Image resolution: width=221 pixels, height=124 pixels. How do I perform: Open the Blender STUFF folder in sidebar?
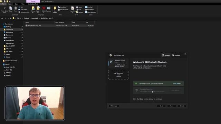pyautogui.click(x=10, y=46)
